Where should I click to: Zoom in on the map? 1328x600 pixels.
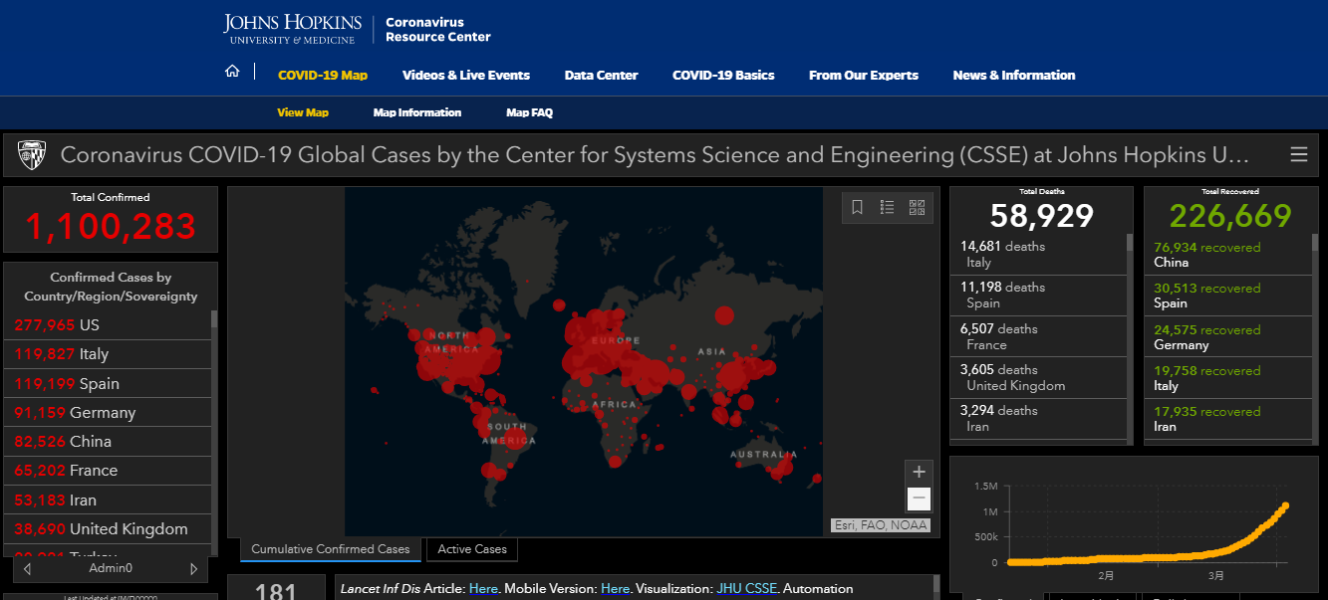coord(920,472)
